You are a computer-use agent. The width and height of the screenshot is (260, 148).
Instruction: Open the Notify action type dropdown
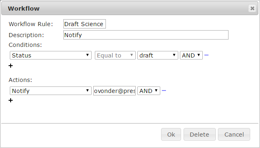click(x=51, y=91)
